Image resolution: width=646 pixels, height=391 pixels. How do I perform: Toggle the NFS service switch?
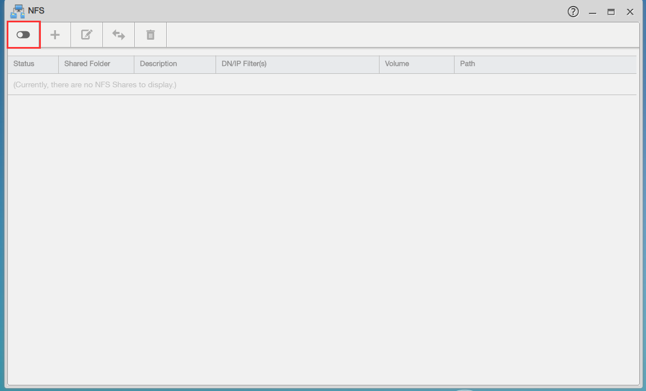[x=24, y=35]
